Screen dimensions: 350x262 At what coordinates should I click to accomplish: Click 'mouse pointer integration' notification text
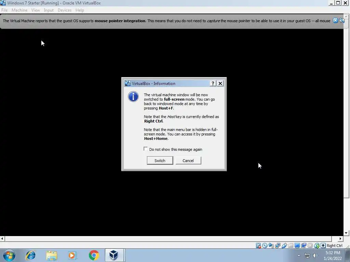[120, 21]
